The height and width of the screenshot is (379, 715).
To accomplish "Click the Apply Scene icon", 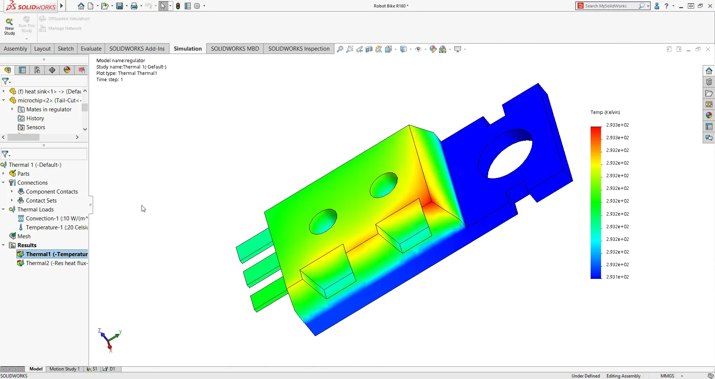I will pos(442,49).
